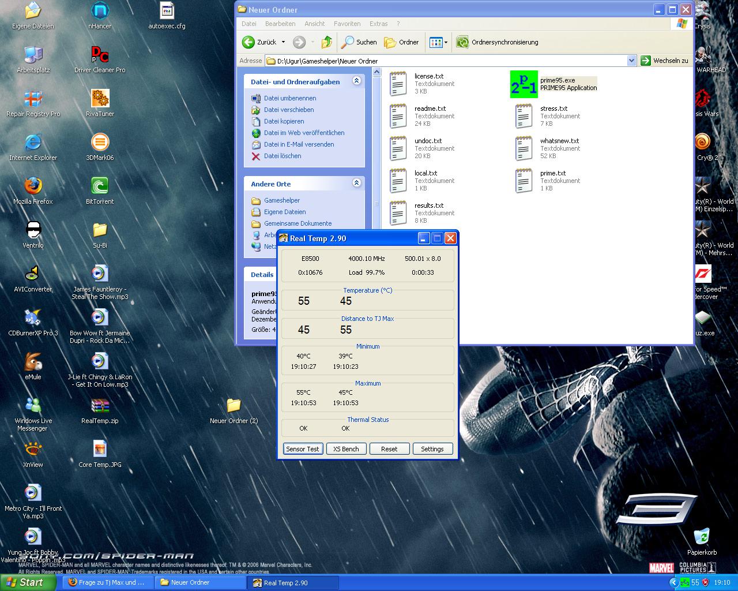This screenshot has width=738, height=591.
Task: Toggle the Ordner folders pane
Action: [x=401, y=42]
